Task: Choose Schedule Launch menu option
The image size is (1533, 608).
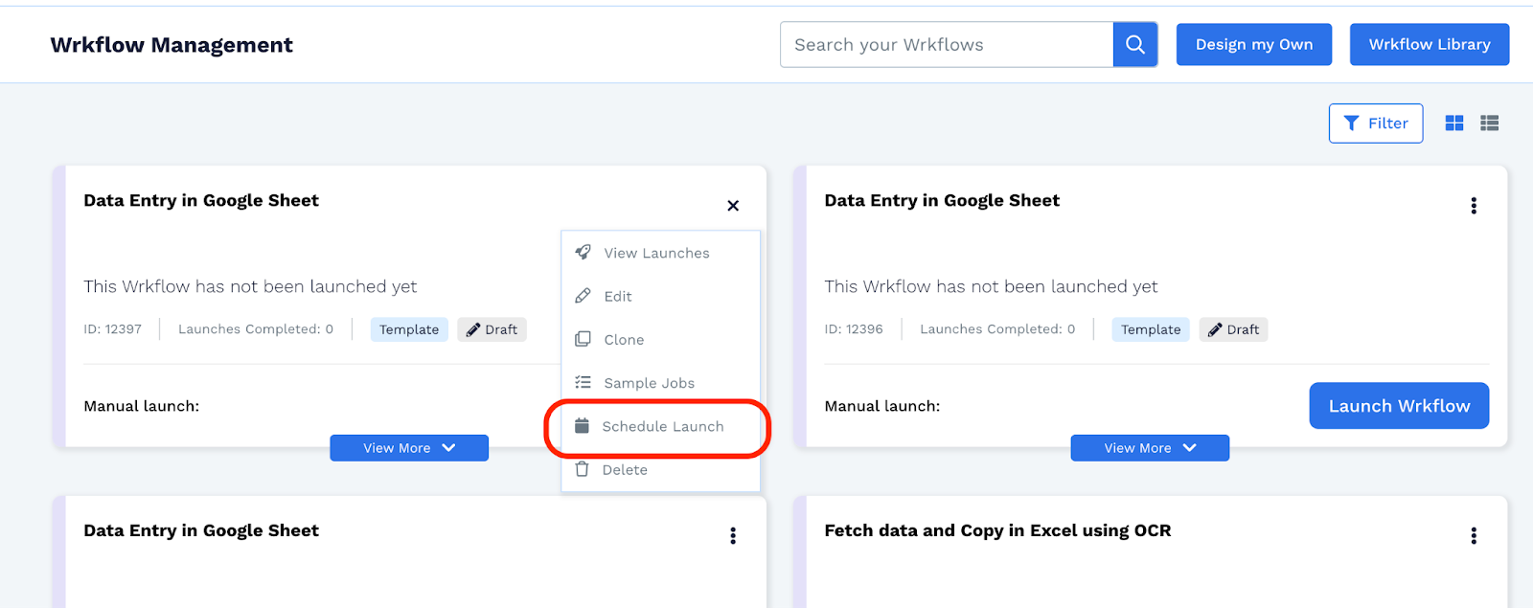Action: (x=660, y=426)
